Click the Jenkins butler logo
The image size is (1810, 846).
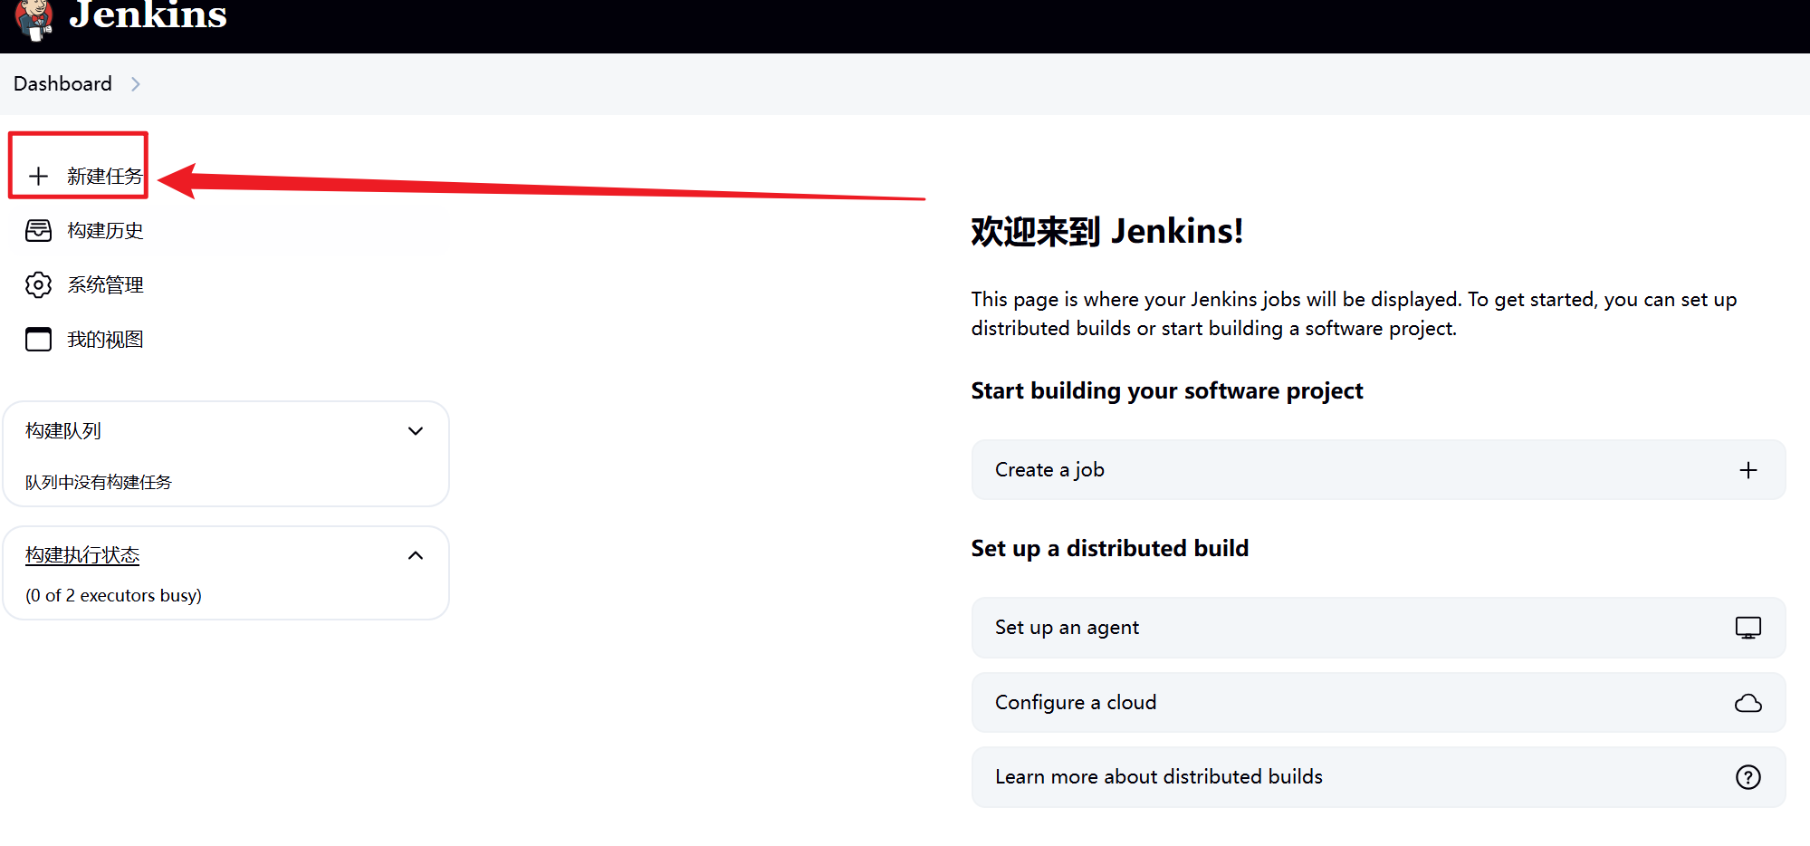34,19
